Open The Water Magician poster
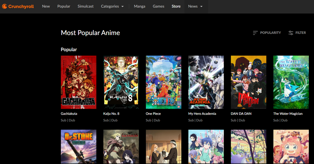314x164 pixels. click(x=291, y=82)
